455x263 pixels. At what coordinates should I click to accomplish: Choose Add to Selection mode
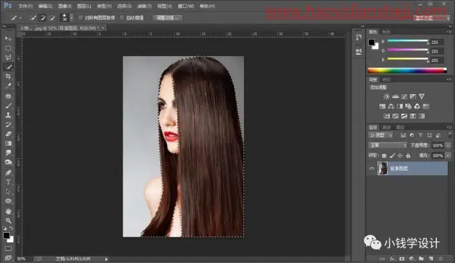coord(43,18)
